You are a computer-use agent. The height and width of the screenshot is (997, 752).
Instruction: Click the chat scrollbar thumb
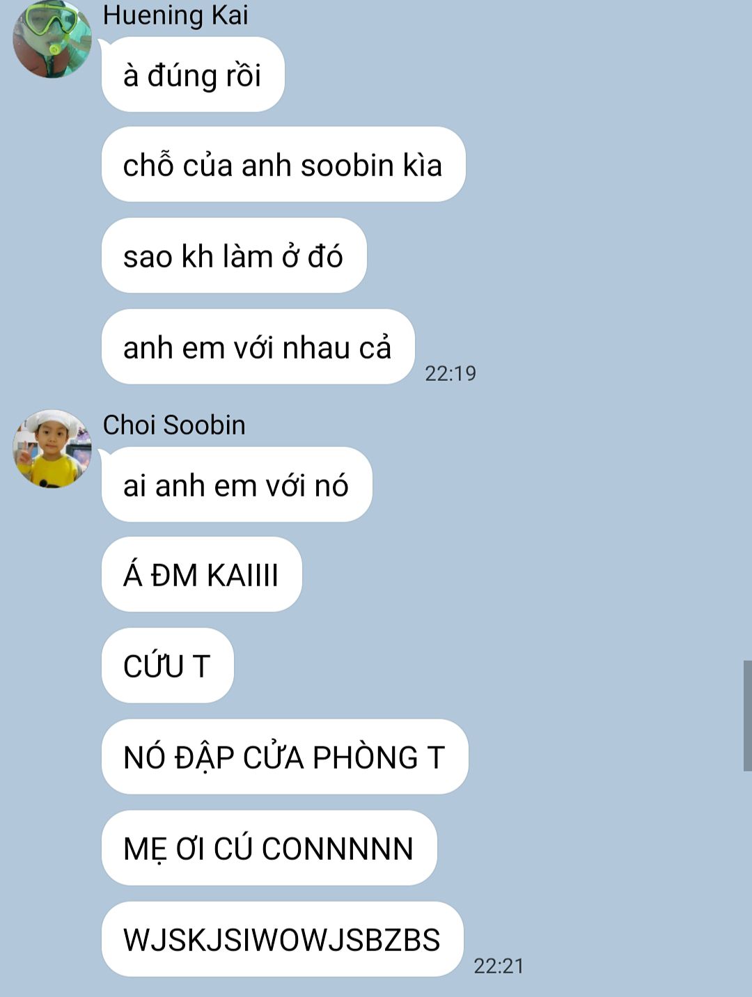click(x=747, y=716)
